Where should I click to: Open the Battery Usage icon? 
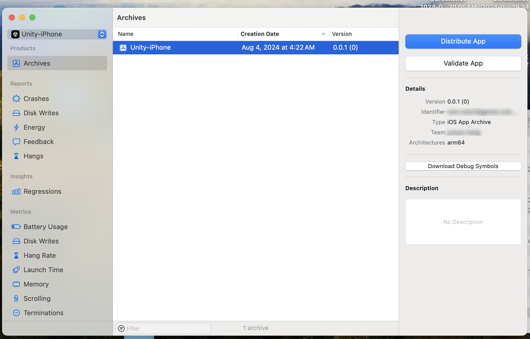point(16,227)
